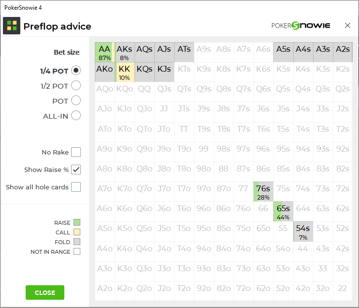
Task: Click the green CLOSE button
Action: pyautogui.click(x=45, y=293)
